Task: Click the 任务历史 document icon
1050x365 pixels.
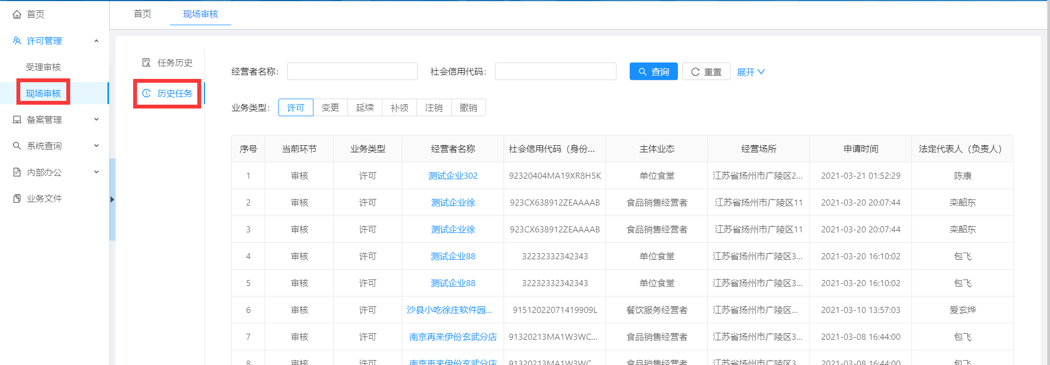Action: coord(146,62)
